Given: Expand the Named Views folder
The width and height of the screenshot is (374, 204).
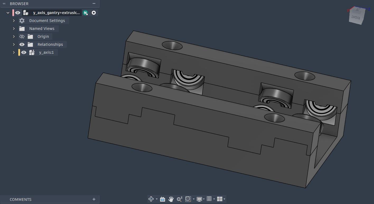Looking at the screenshot, I should 14,29.
